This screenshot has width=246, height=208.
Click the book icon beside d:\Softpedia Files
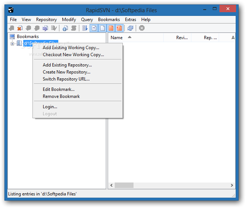click(x=19, y=43)
